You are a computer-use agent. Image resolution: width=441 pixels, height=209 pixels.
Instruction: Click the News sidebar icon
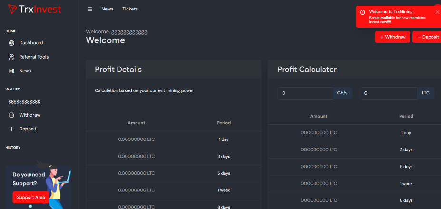click(11, 71)
